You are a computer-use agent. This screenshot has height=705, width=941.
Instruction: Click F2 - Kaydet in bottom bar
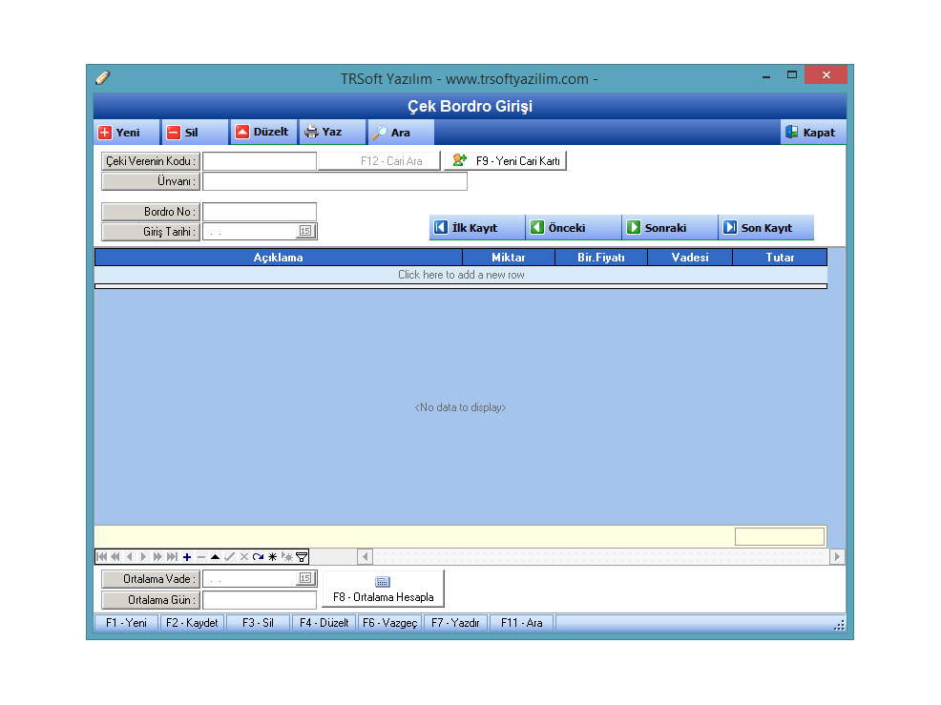(192, 623)
